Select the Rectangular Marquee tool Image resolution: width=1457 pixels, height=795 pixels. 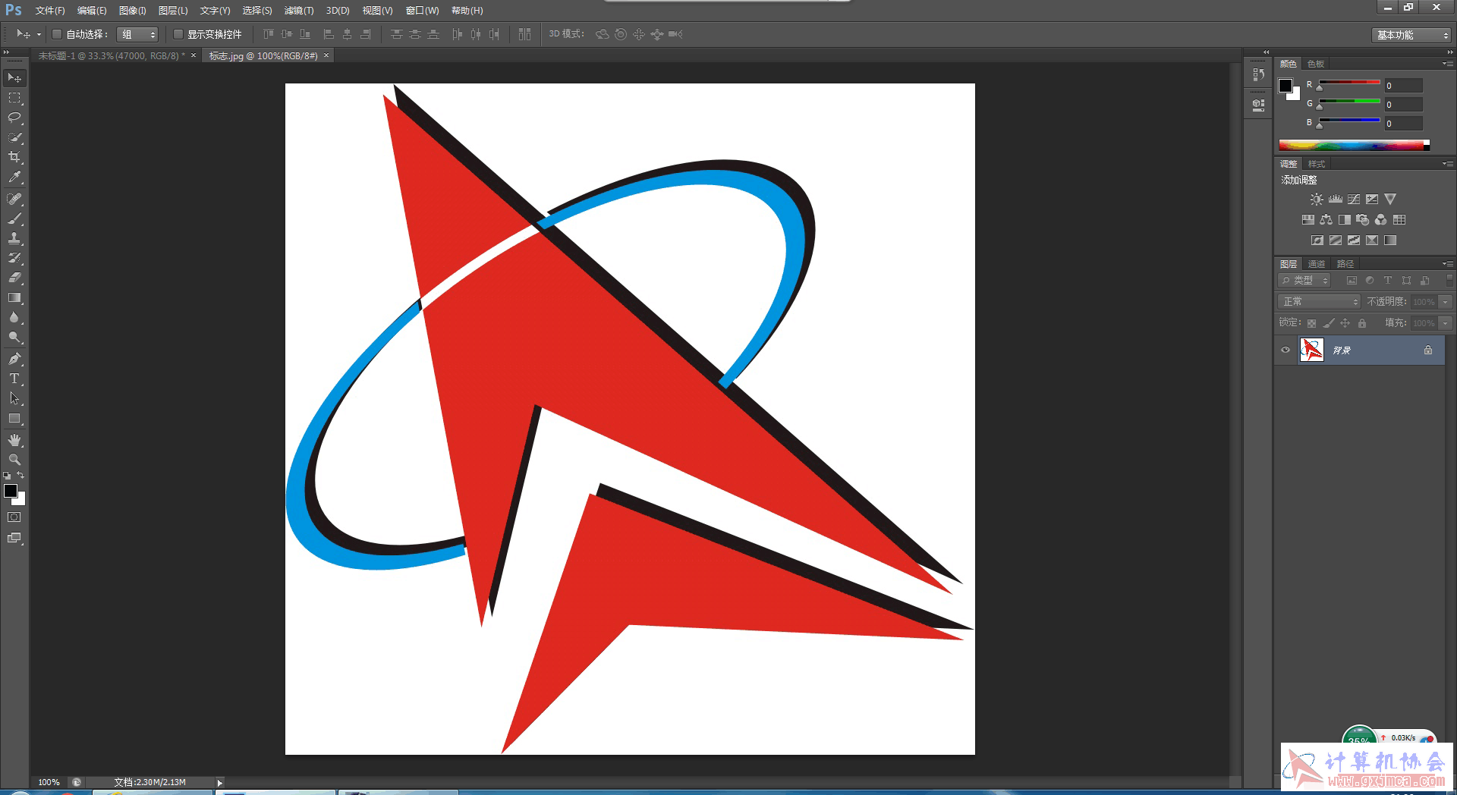coord(14,98)
